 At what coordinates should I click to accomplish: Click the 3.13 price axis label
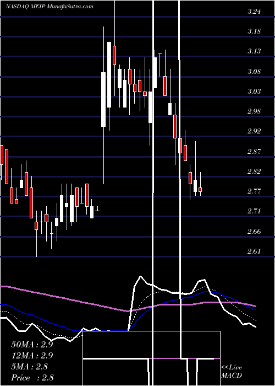point(254,51)
